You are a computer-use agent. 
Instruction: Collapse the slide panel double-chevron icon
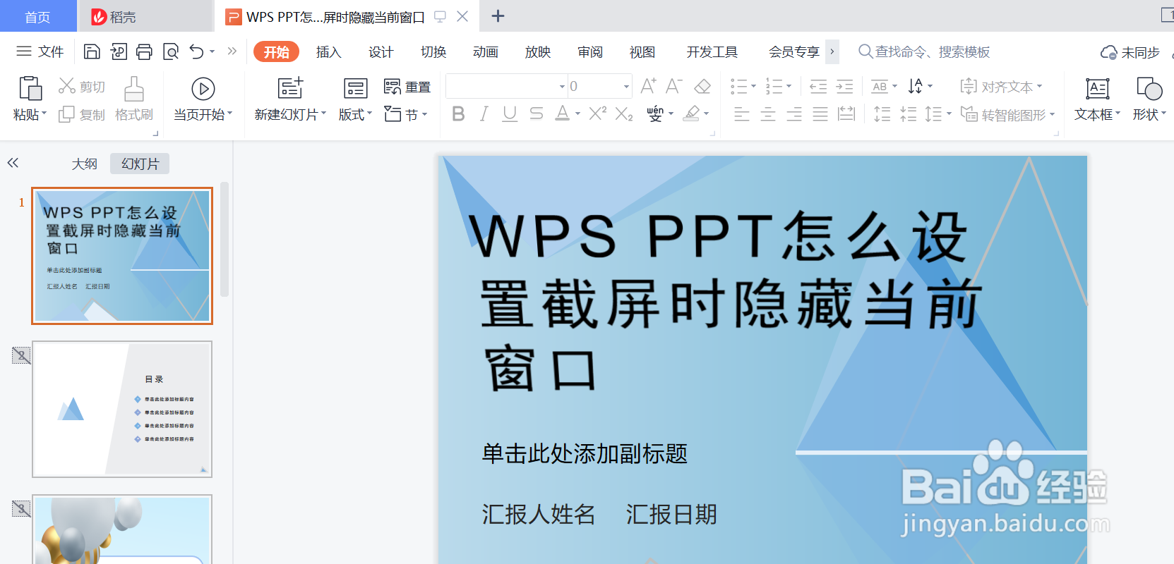13,163
